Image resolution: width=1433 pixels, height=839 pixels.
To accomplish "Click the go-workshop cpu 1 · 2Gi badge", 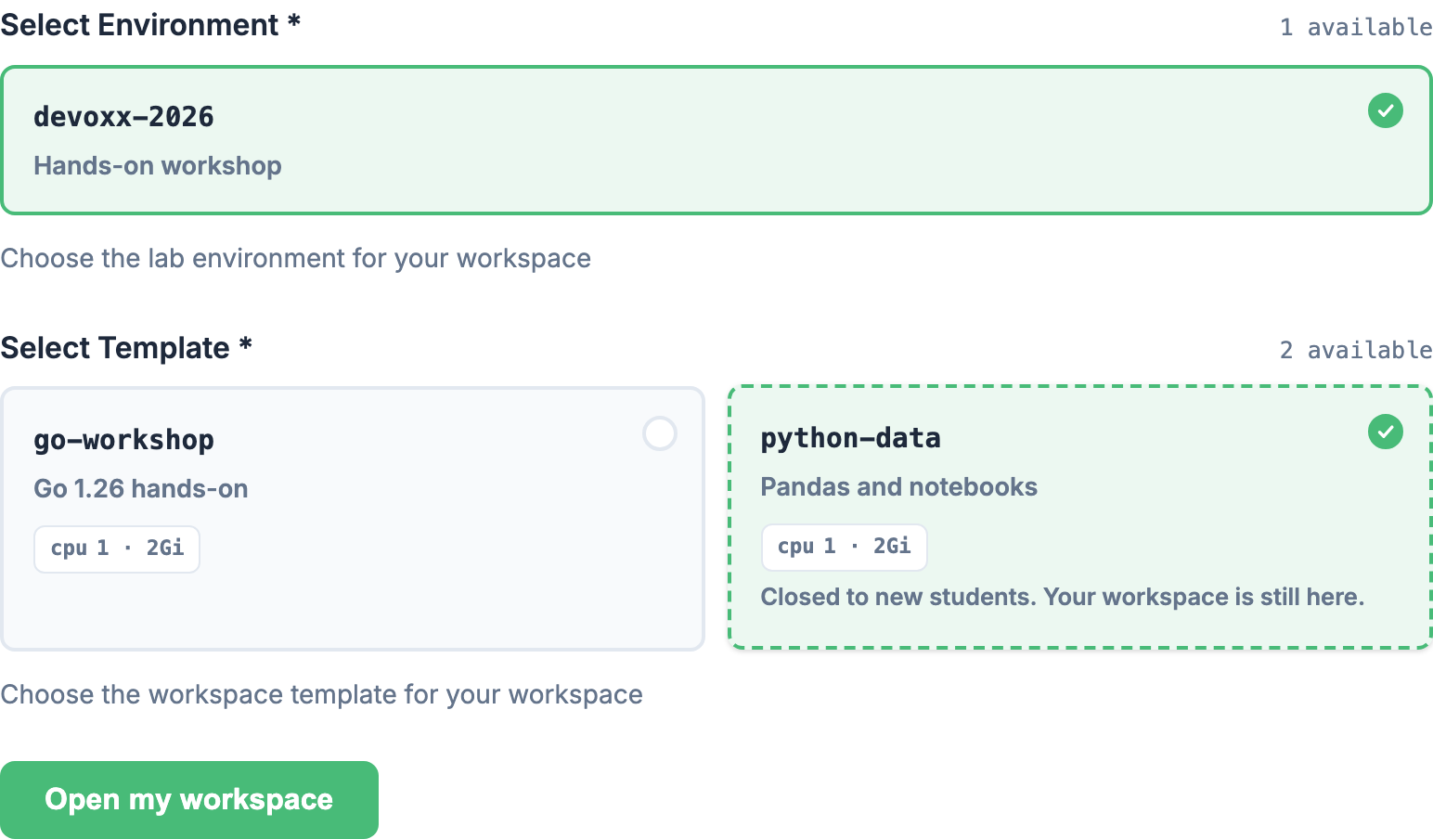I will (117, 549).
